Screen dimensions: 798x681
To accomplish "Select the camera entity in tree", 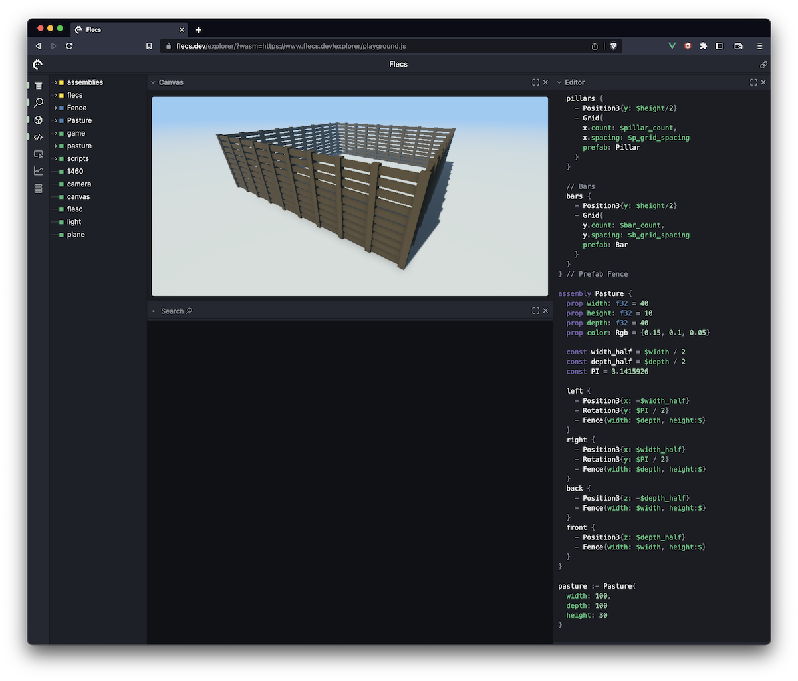I will (78, 184).
